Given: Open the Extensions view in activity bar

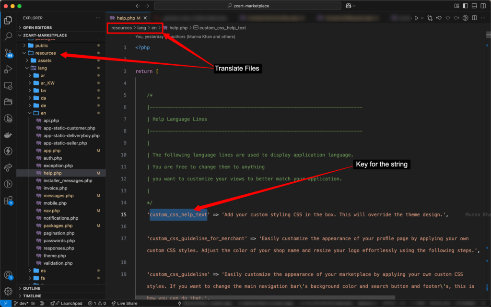Looking at the screenshot, I should click(x=8, y=201).
